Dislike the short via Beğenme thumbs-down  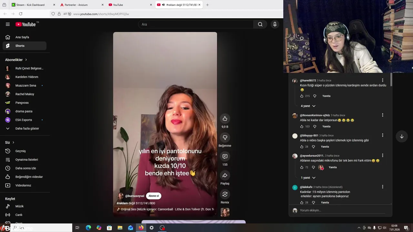[225, 138]
